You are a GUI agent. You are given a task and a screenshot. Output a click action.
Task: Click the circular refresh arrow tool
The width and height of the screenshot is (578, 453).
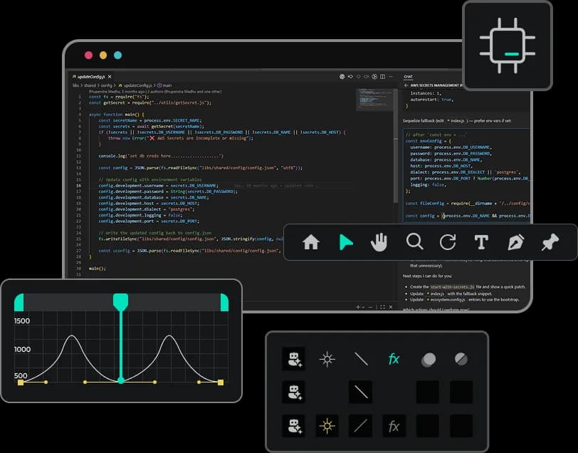coord(448,242)
